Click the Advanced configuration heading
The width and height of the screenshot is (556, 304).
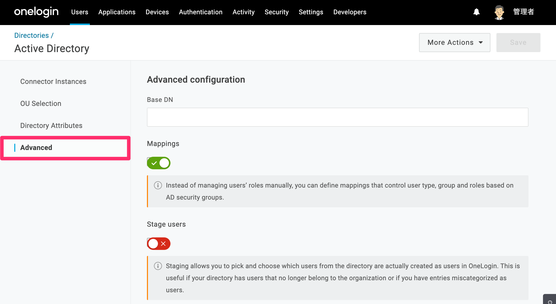(x=196, y=80)
